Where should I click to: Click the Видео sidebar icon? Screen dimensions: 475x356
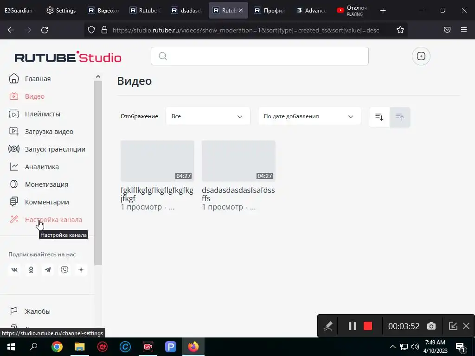[x=13, y=96]
